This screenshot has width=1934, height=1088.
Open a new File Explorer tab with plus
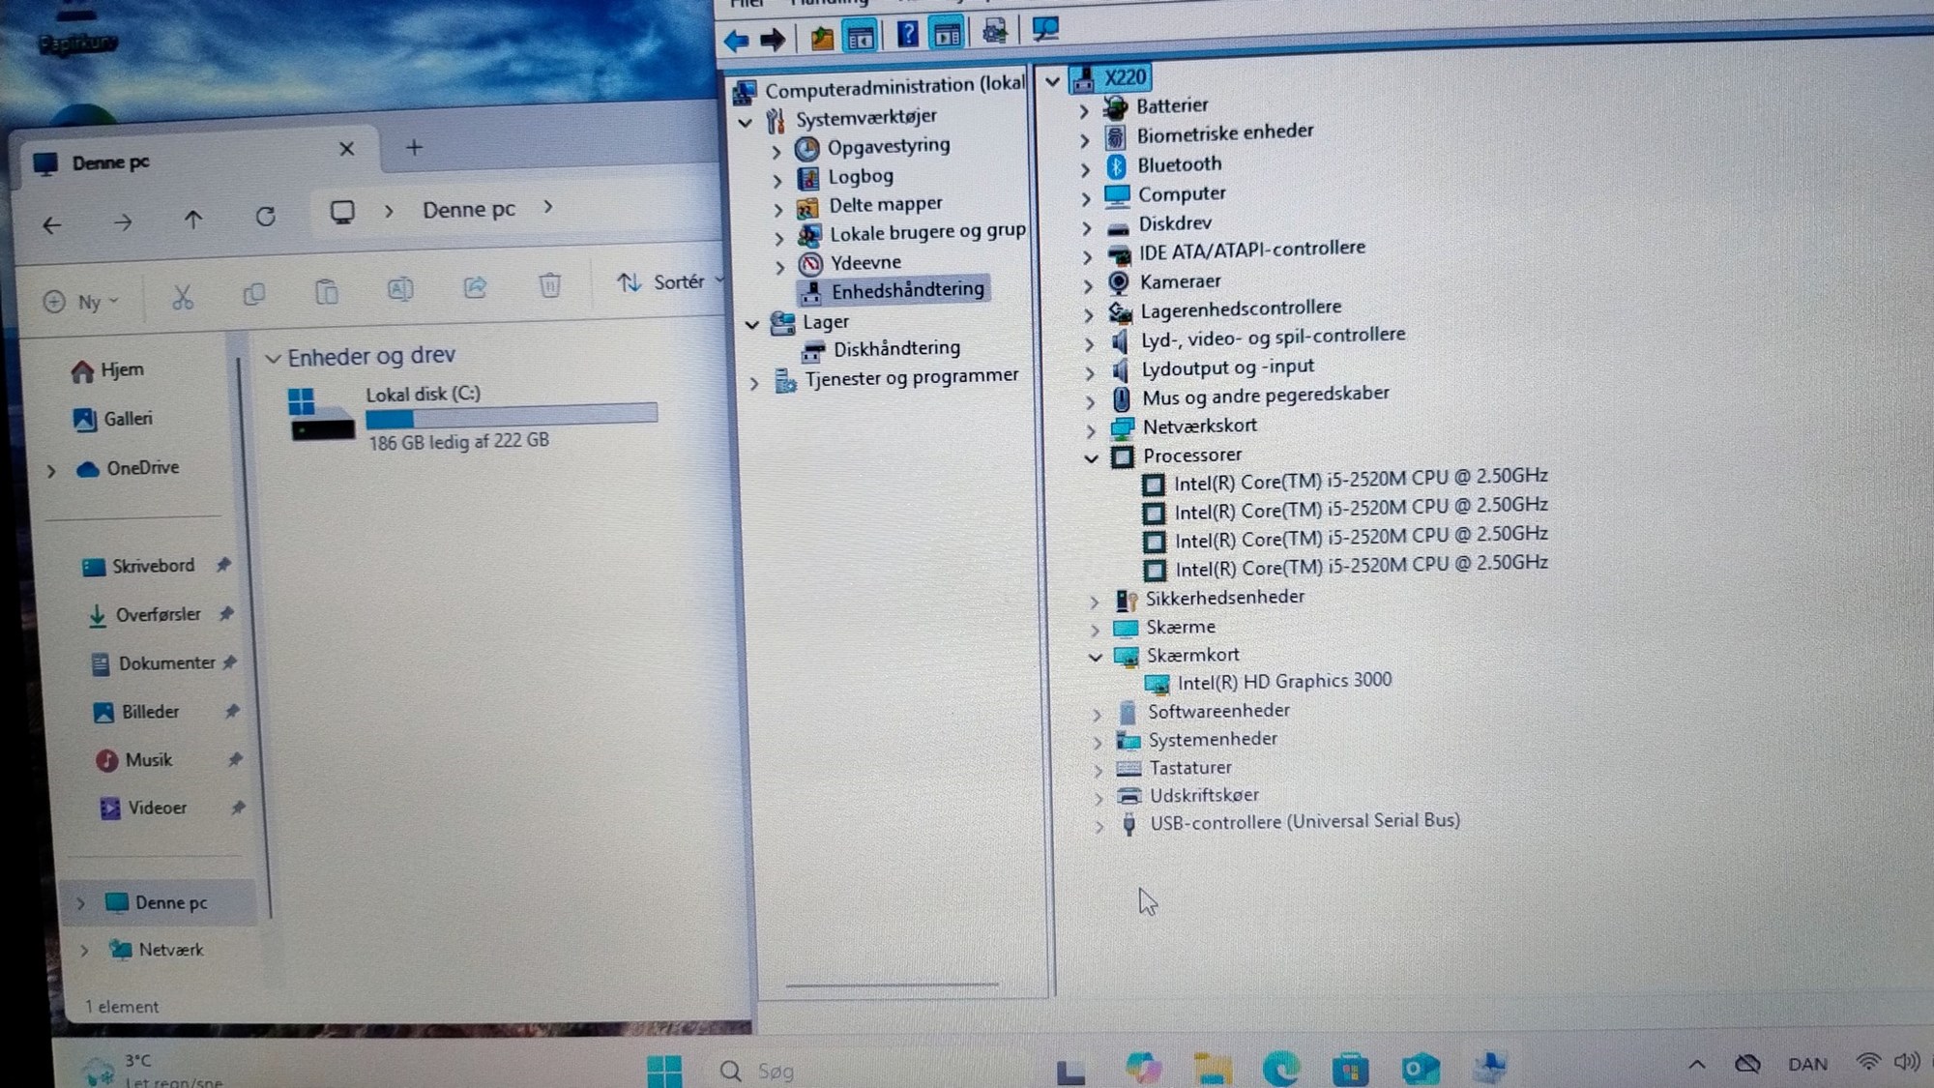click(x=414, y=148)
